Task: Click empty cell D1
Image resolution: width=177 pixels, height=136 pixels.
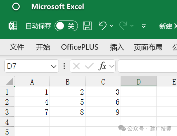Action: click(139, 91)
